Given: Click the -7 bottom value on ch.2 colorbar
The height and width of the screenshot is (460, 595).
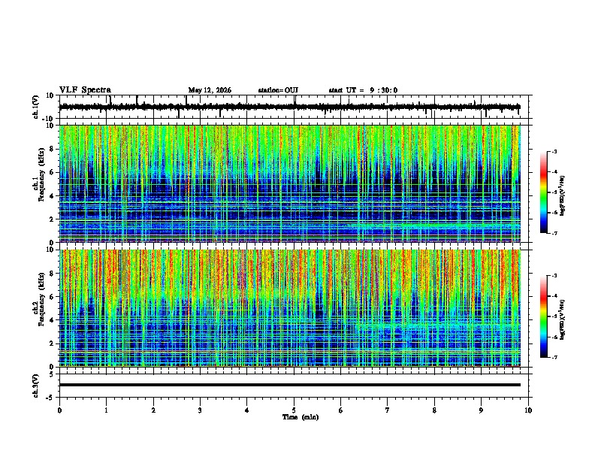Looking at the screenshot, I should [554, 357].
